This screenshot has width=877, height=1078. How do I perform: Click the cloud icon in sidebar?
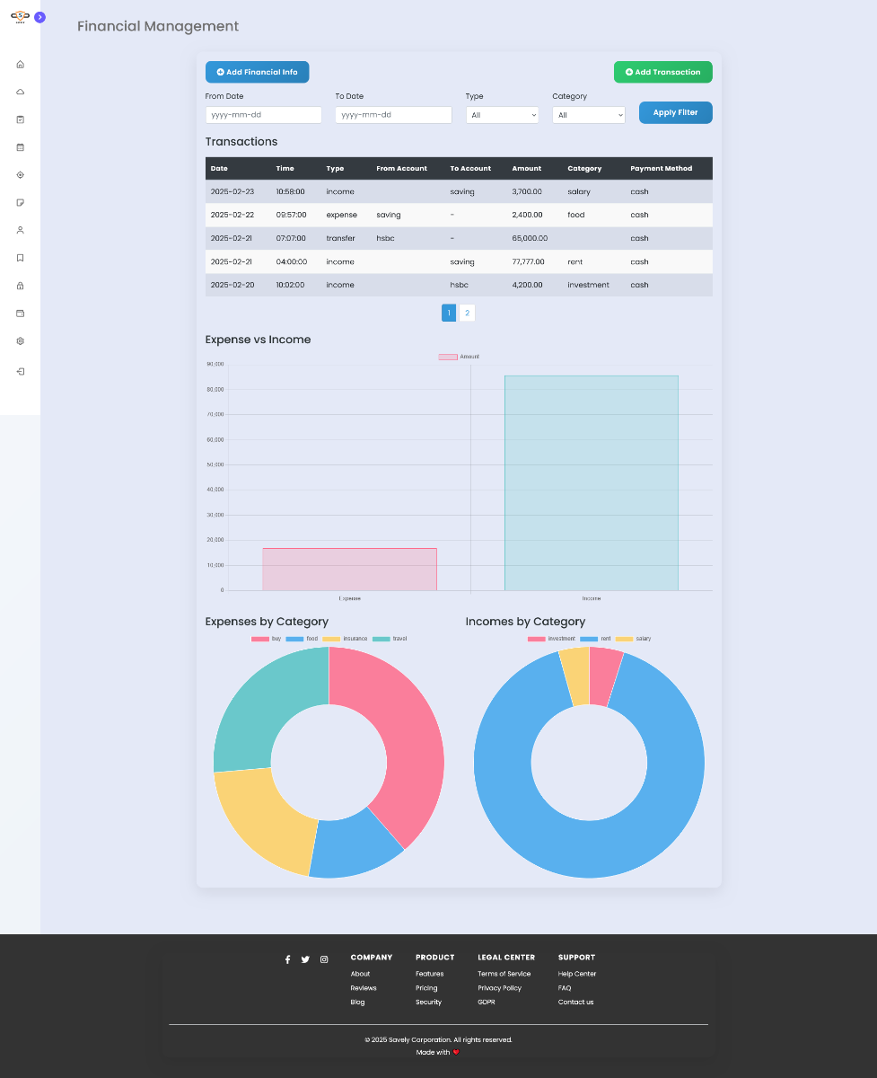tap(20, 92)
